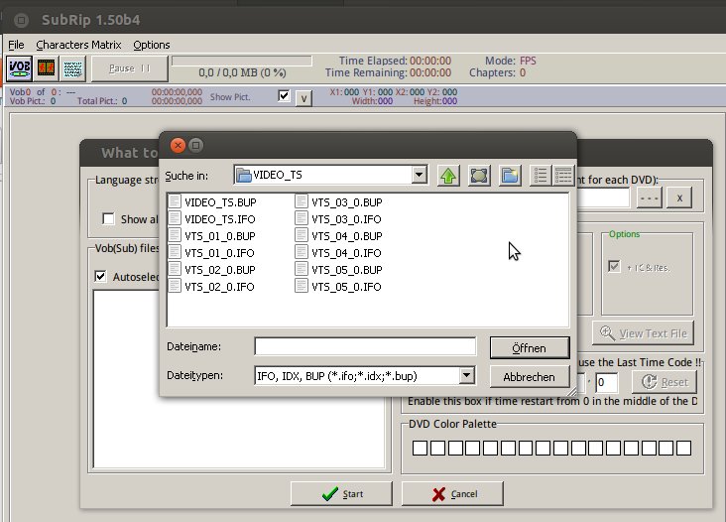Click the v expander beside Show Pict.

(303, 98)
